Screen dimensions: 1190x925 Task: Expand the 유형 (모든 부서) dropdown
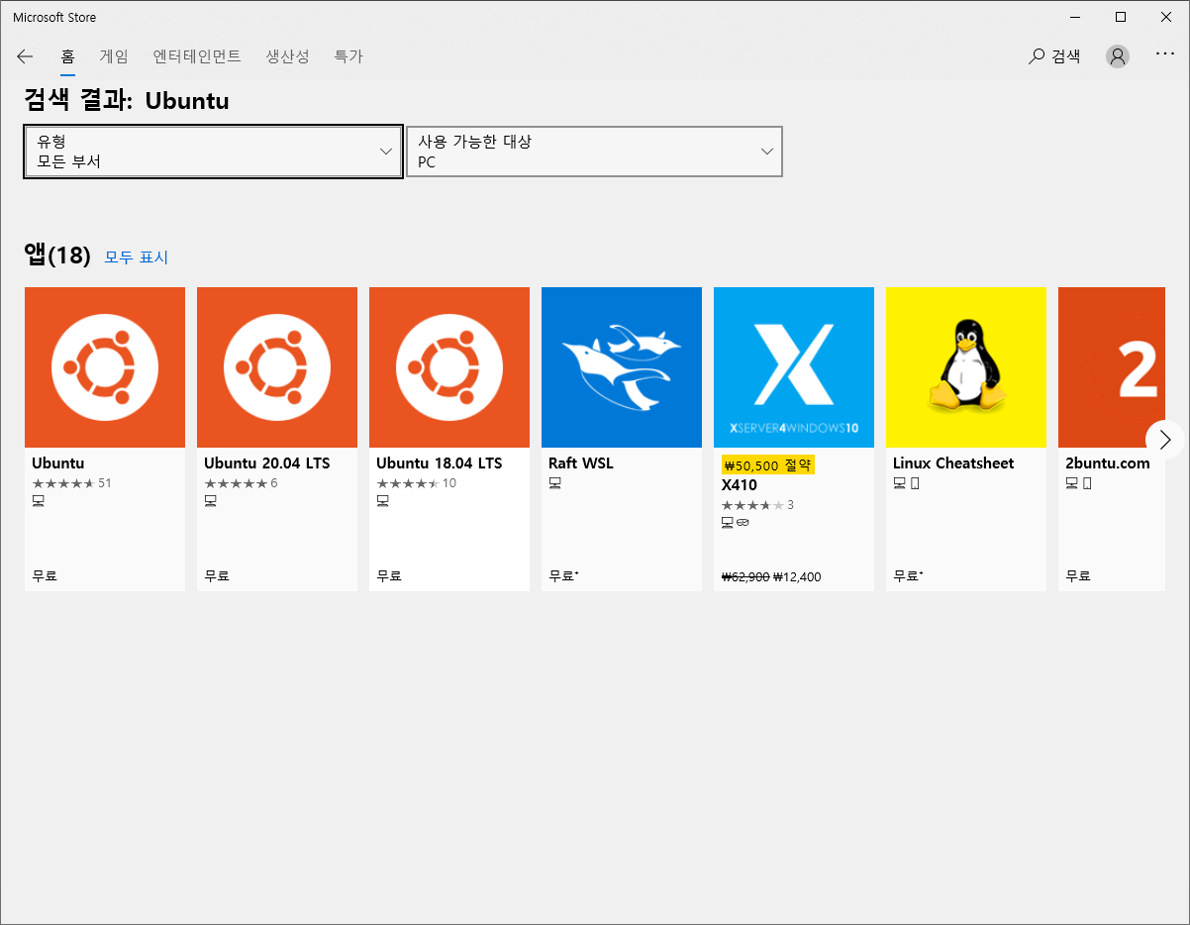(213, 152)
